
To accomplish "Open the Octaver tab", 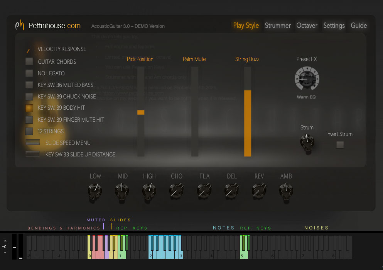I will pos(307,25).
